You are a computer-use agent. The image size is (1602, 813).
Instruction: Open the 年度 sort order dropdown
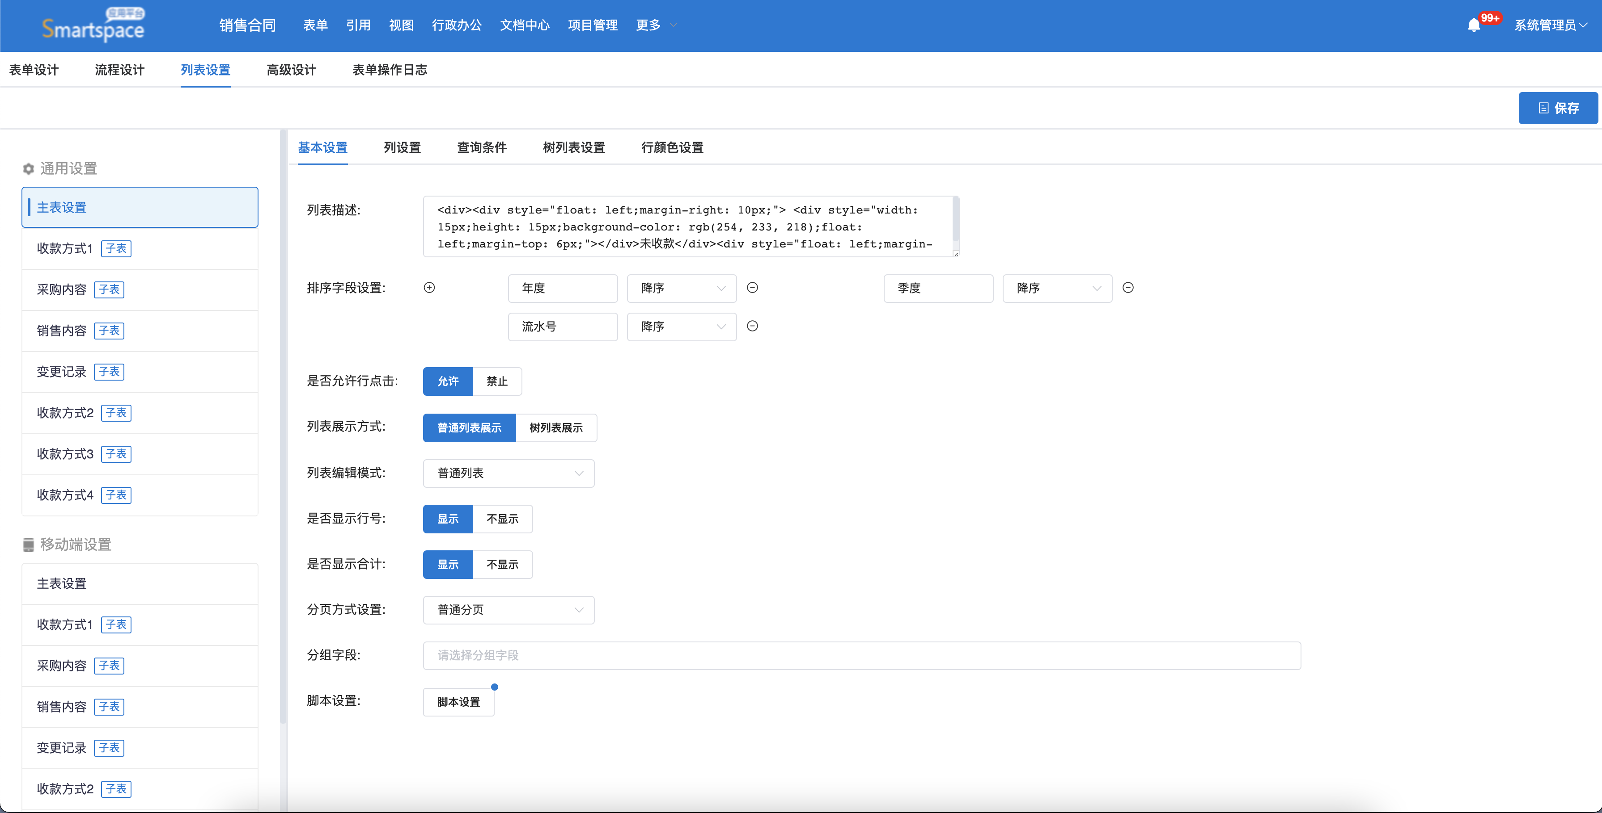tap(681, 288)
